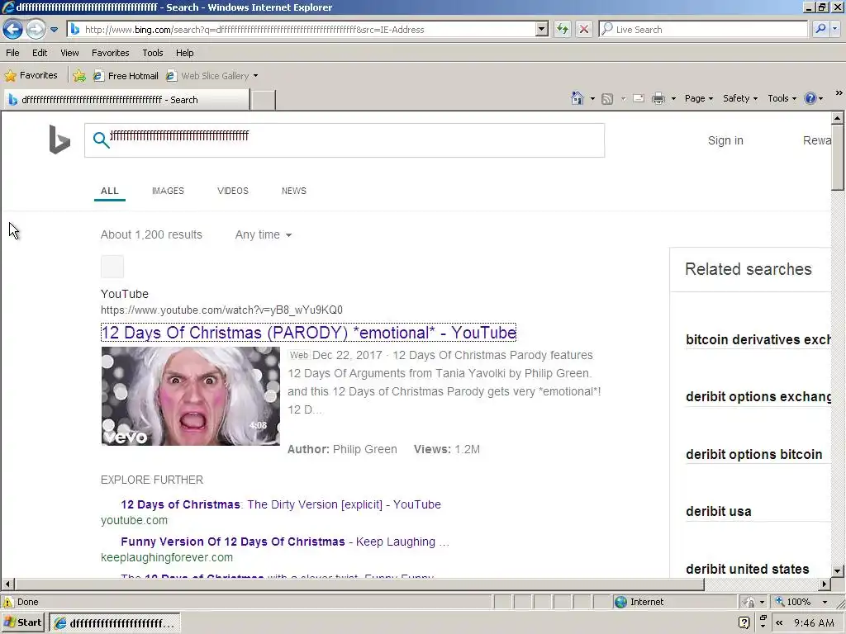This screenshot has height=634, width=846.
Task: Click the command bar overflow chevron
Action: 839,93
